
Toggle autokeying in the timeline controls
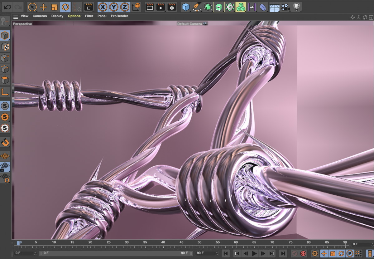pos(303,253)
